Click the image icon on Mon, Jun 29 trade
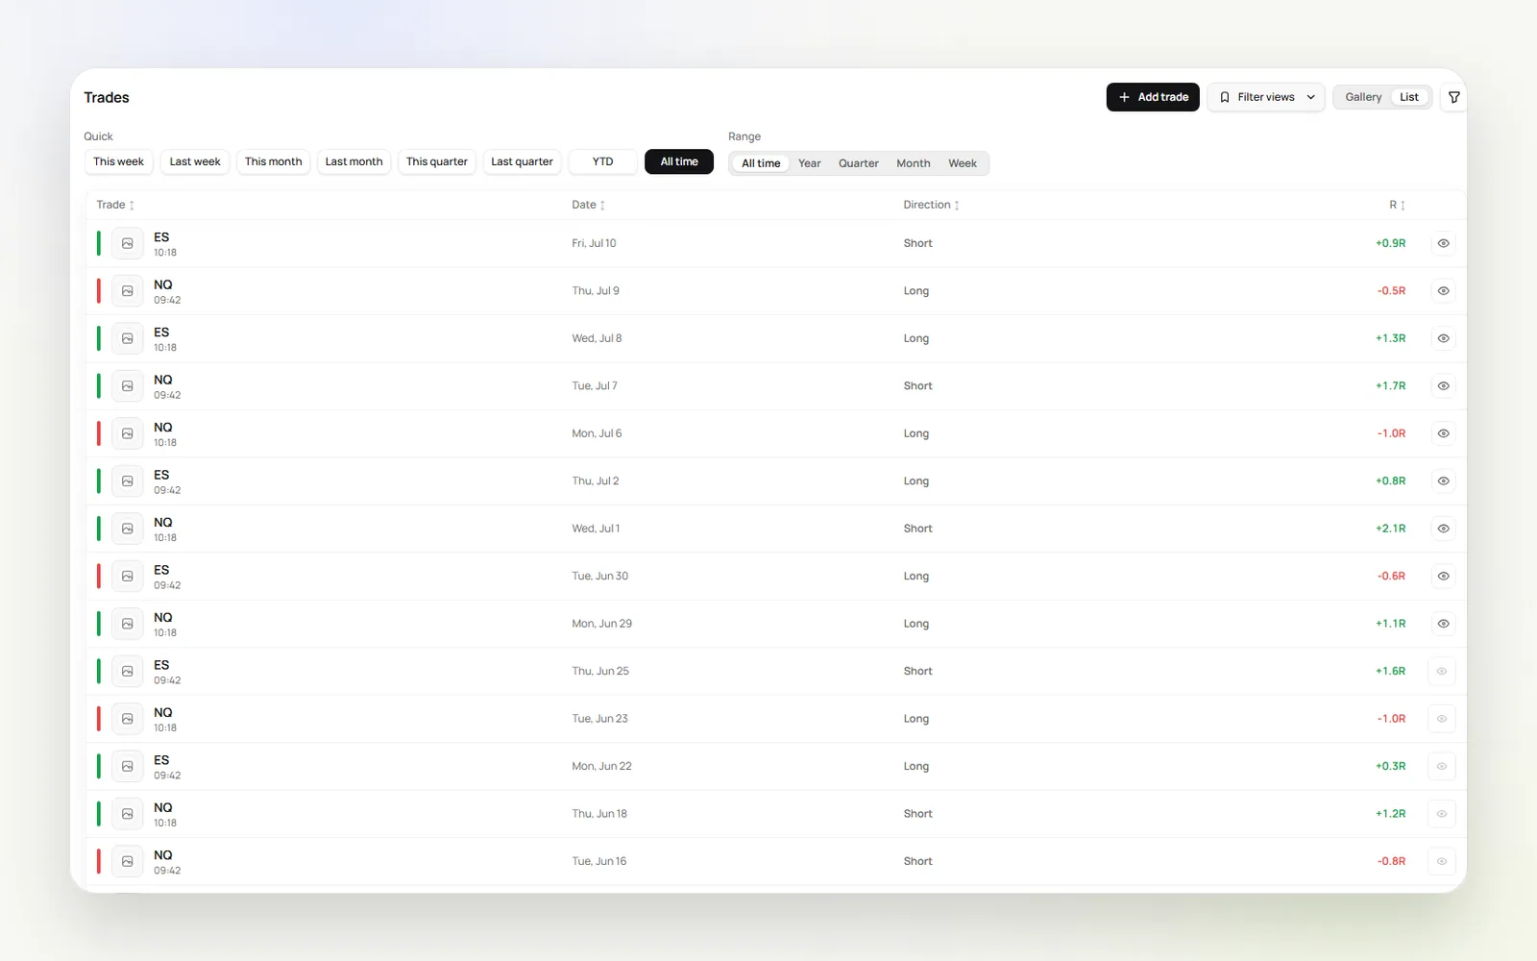The image size is (1537, 961). click(x=127, y=624)
